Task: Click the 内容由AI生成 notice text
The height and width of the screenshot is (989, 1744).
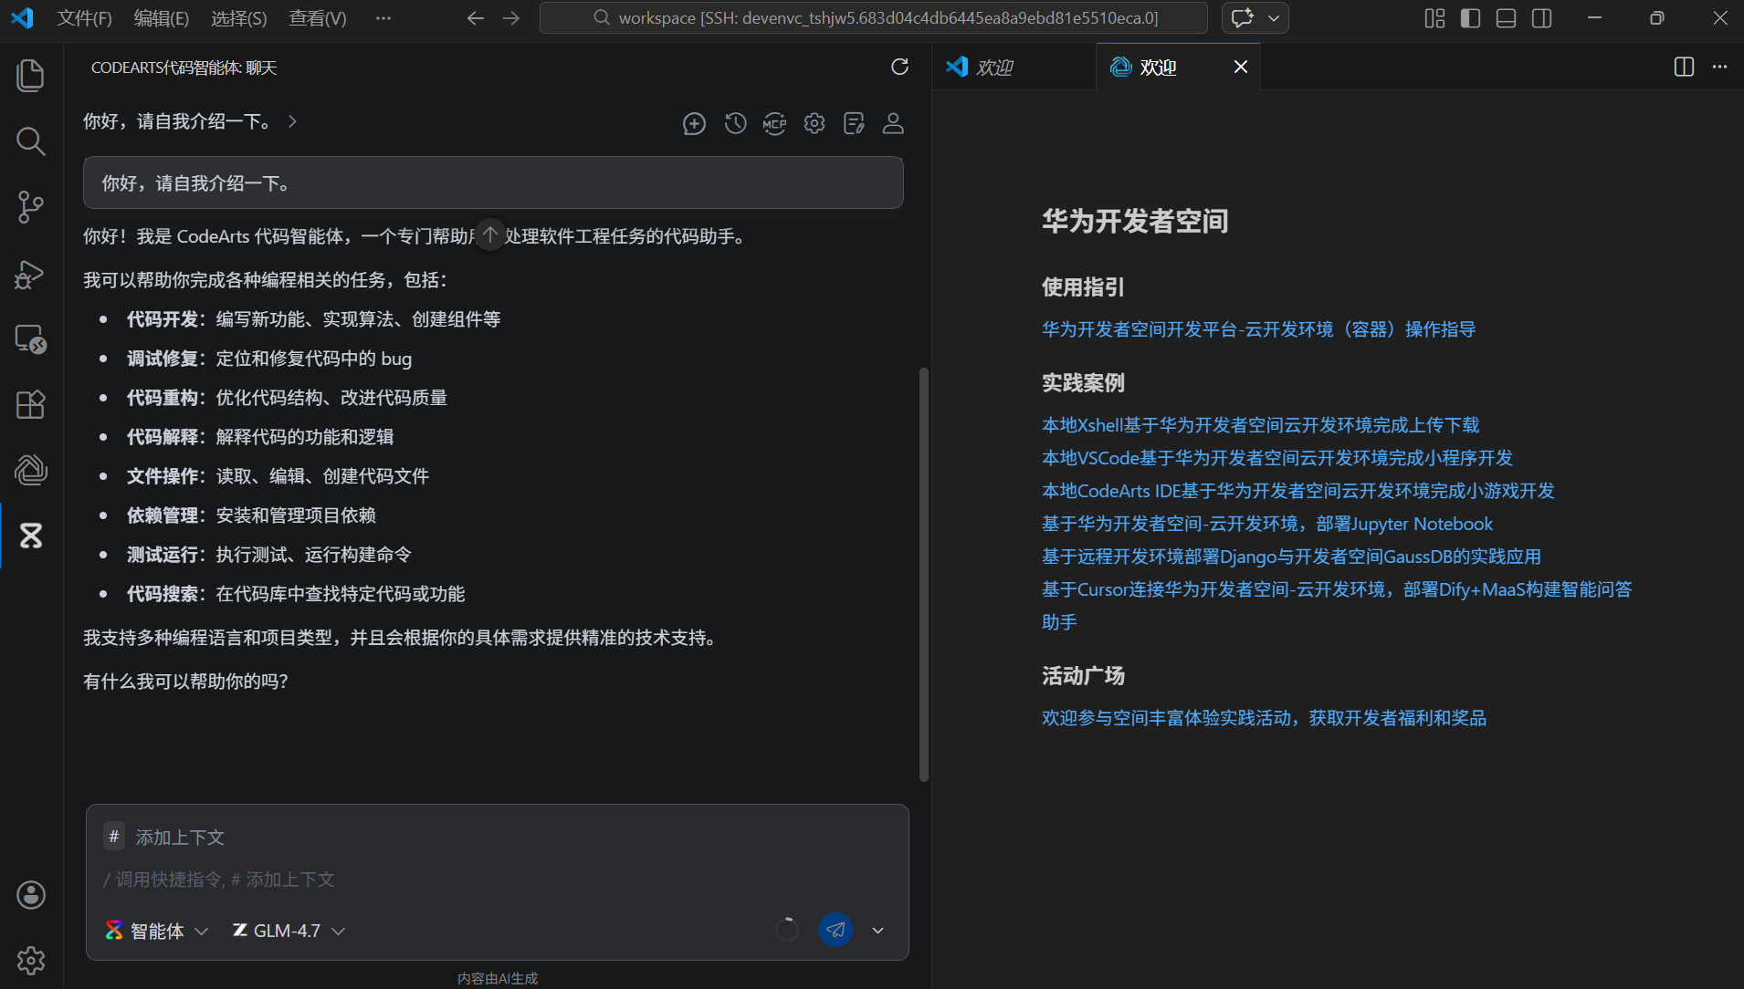Action: 497,978
